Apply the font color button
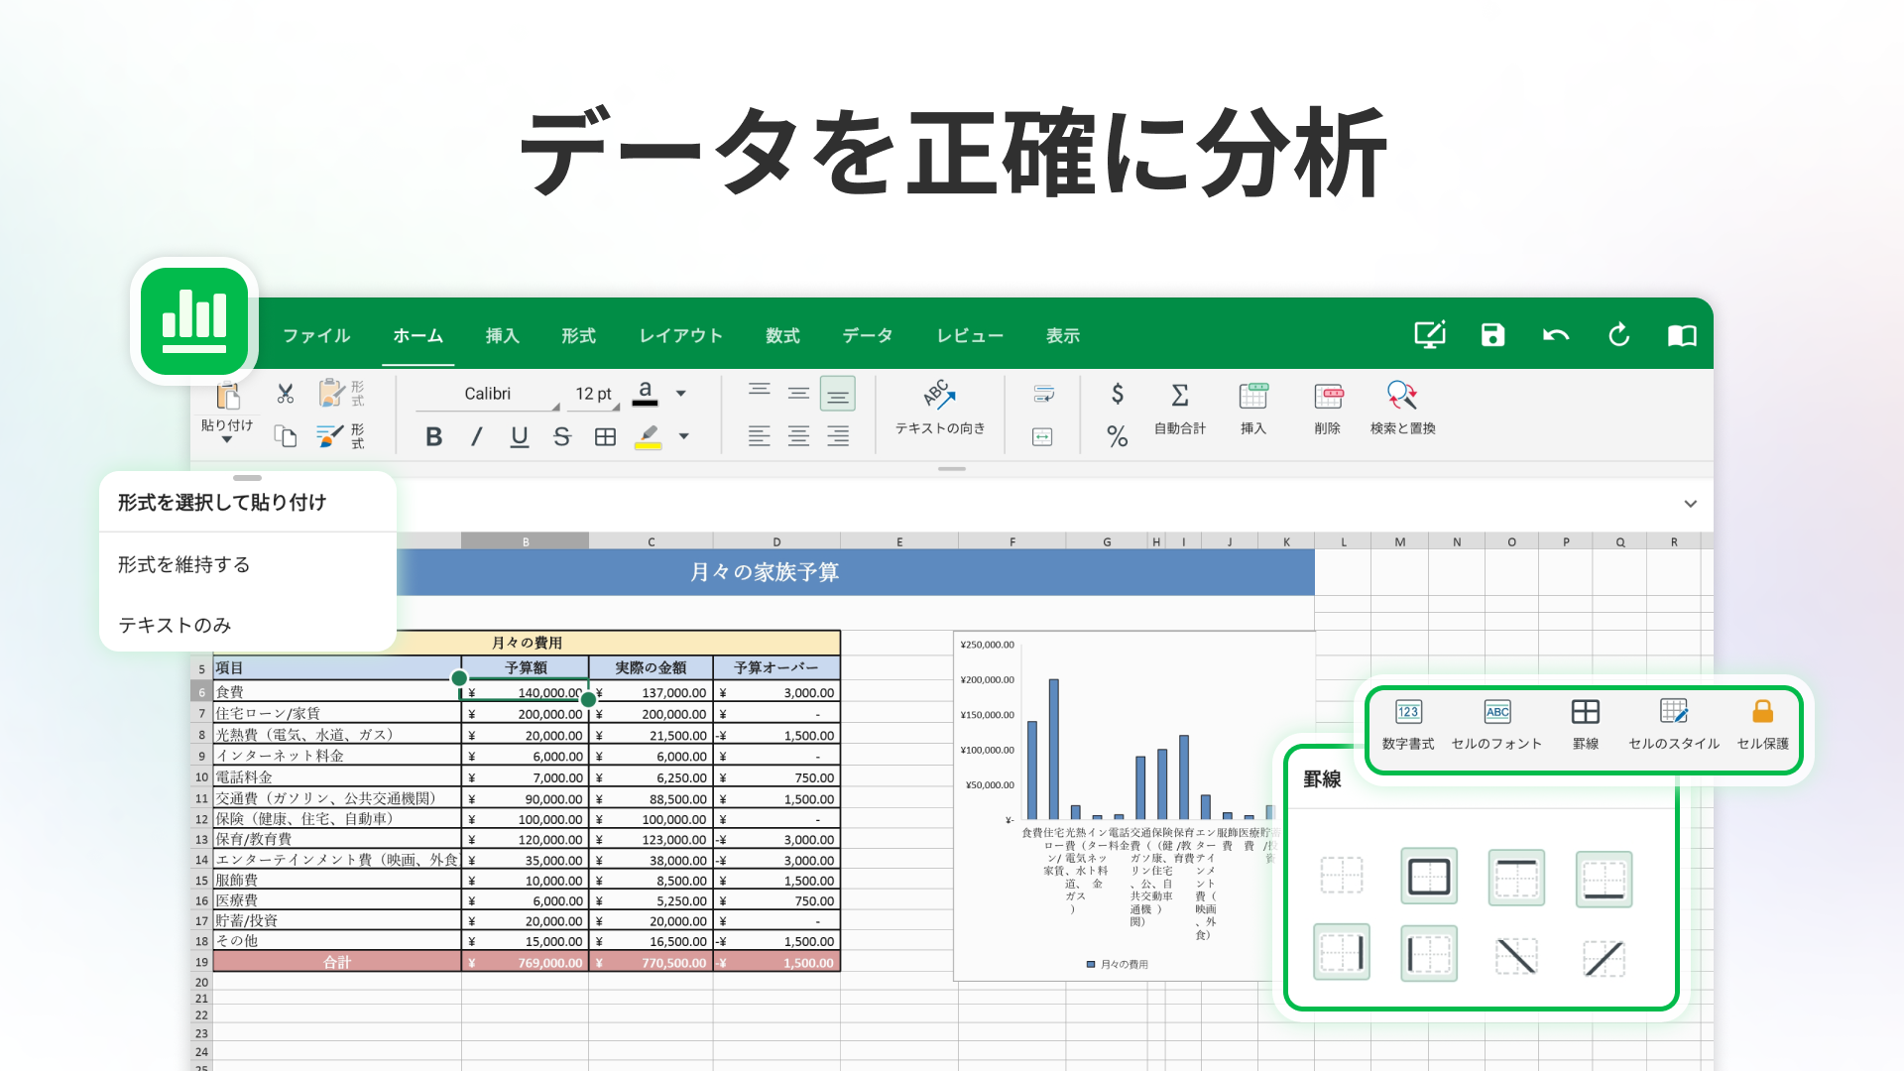1904x1071 pixels. coord(645,394)
